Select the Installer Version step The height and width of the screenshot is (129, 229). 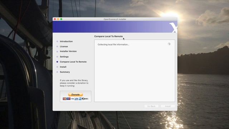pyautogui.click(x=68, y=51)
